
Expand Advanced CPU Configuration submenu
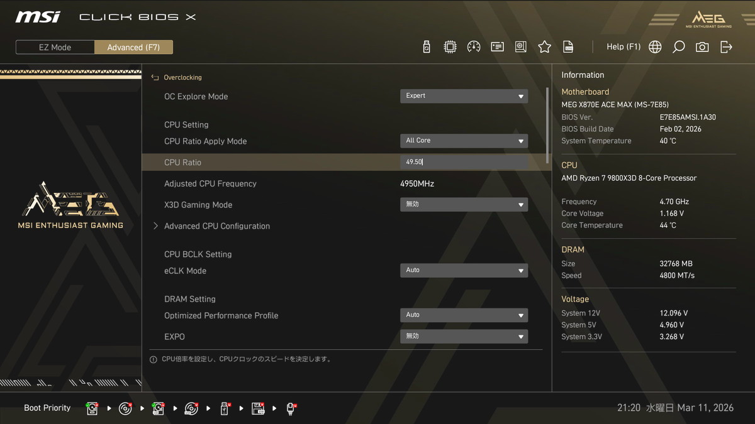click(x=216, y=226)
